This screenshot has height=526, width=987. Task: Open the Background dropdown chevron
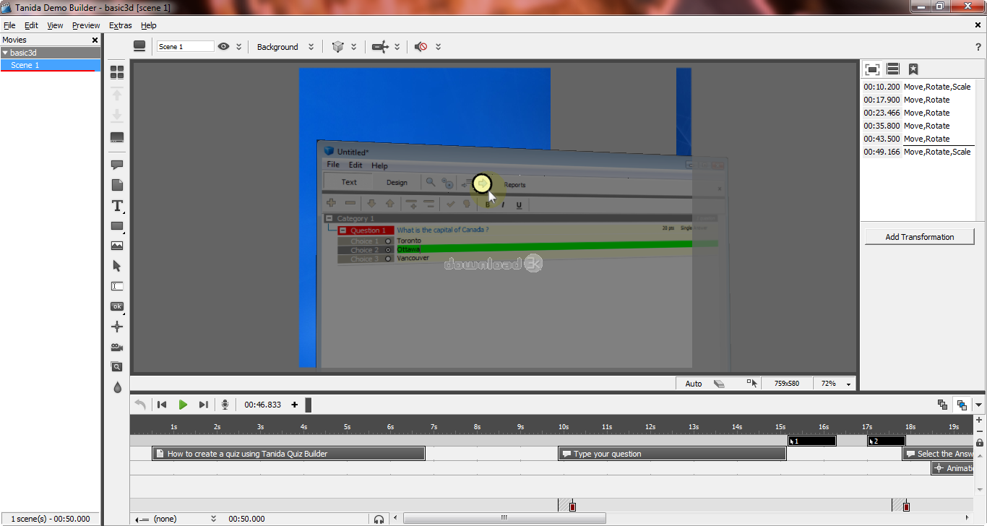tap(311, 46)
